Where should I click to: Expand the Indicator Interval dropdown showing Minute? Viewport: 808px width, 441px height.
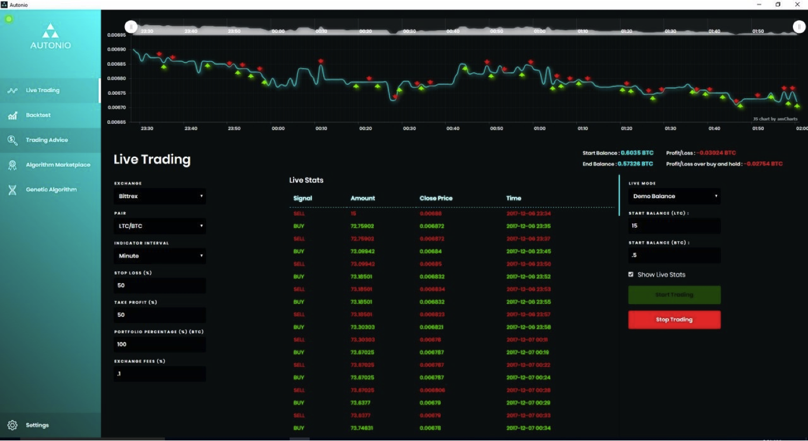point(159,256)
